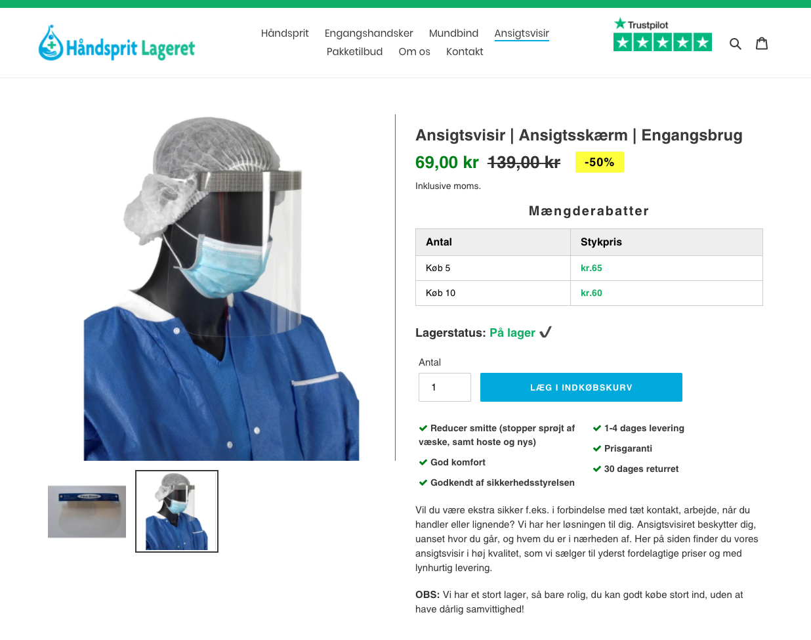Navigate to Pakketilbud page

pyautogui.click(x=354, y=51)
